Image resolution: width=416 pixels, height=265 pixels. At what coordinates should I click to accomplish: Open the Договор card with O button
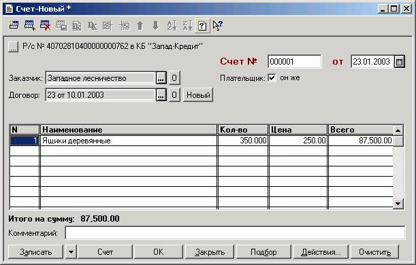[x=174, y=94]
